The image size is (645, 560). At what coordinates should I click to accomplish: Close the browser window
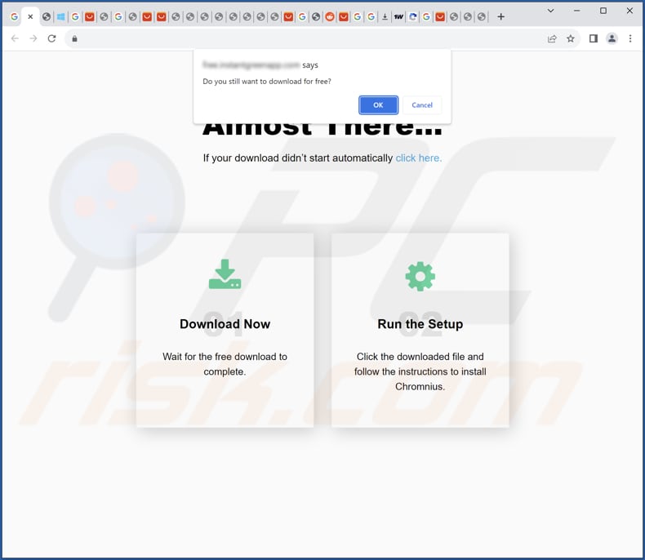tap(629, 11)
